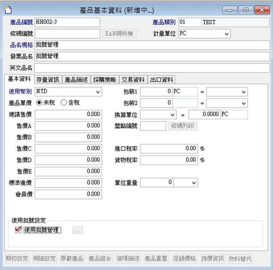This screenshot has width=273, height=270.
Task: Switch to the 採購策略 tab
Action: (105, 80)
